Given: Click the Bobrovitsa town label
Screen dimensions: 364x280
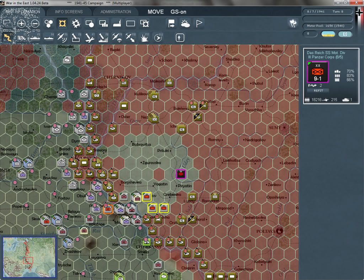Looking at the screenshot, I should pos(141,144).
